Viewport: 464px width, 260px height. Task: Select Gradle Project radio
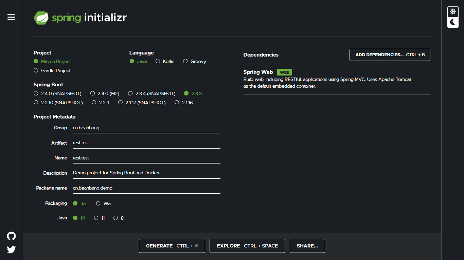point(52,70)
